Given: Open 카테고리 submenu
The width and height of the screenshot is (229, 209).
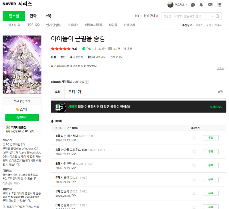Looking at the screenshot, I should point(129,25).
